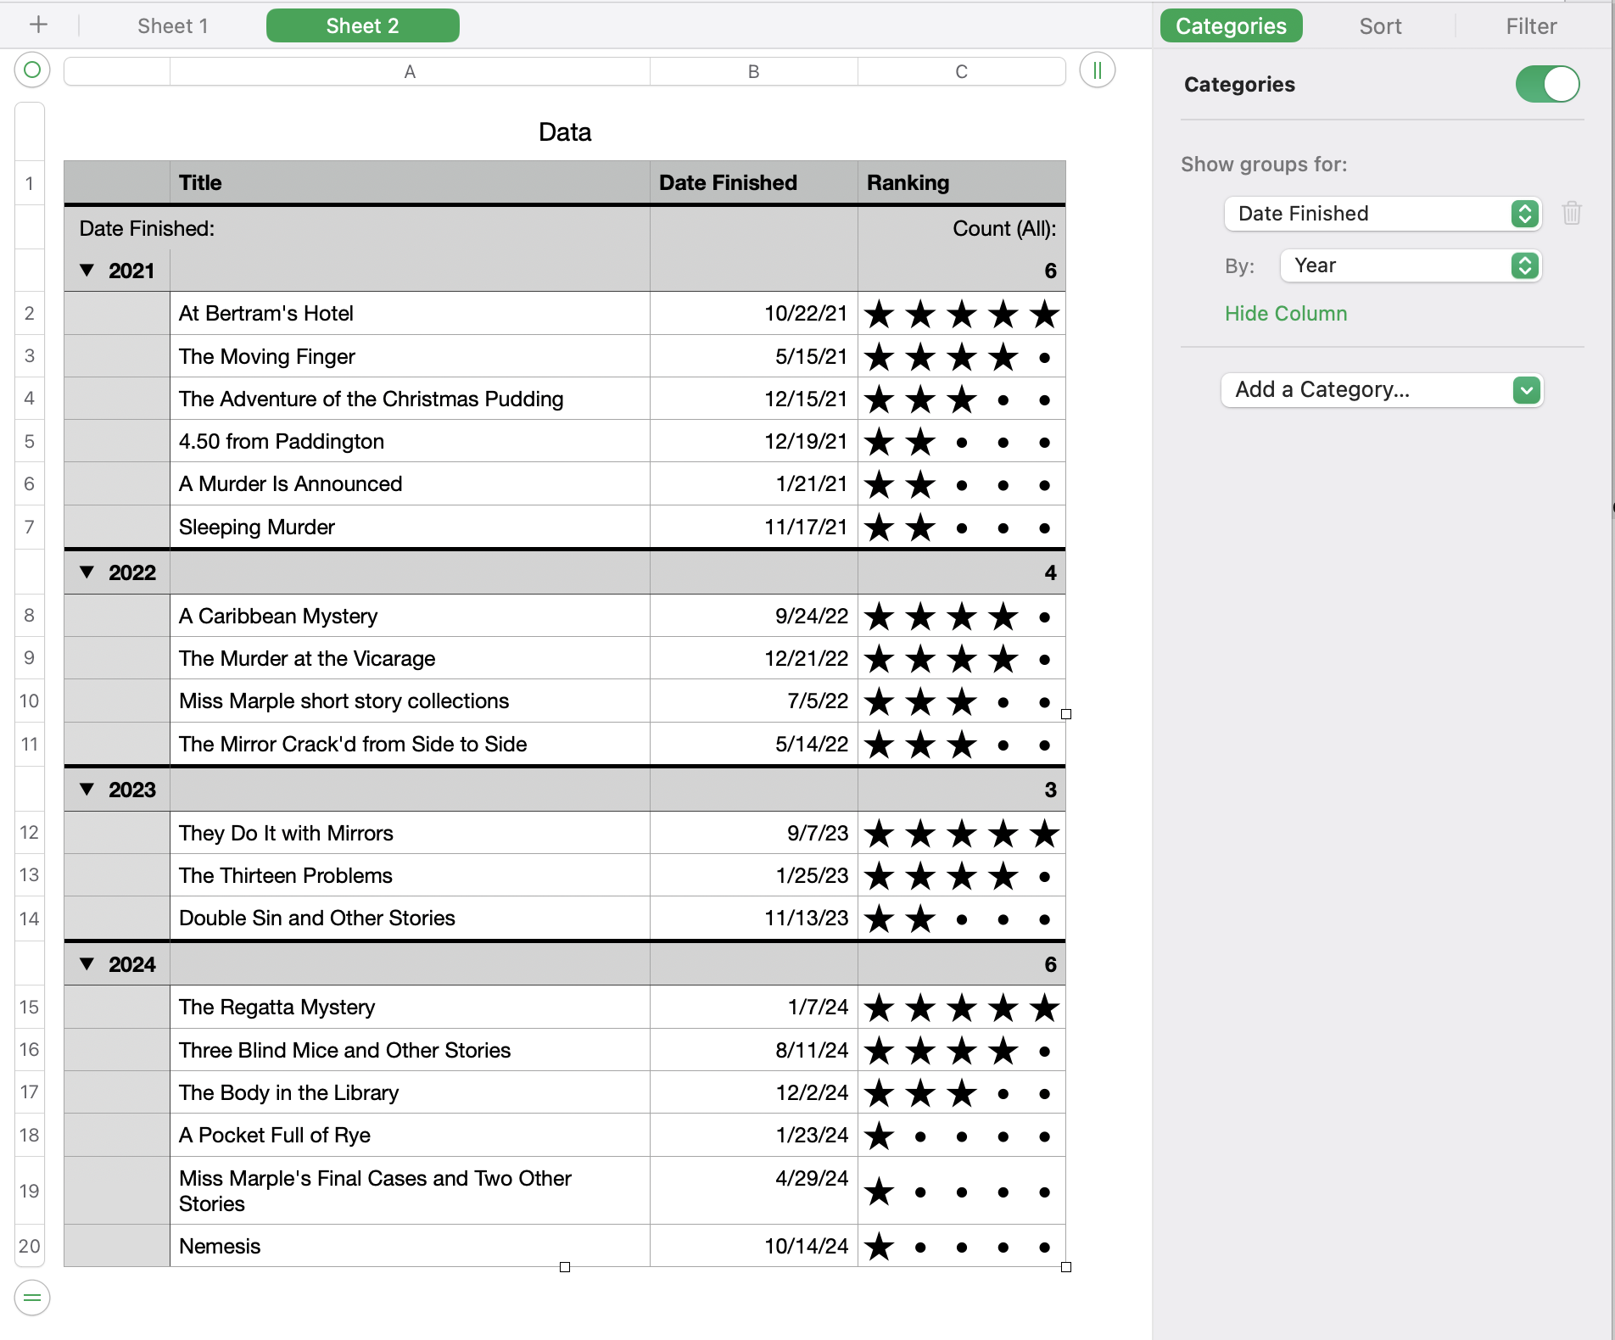Set star rating for A Pocket Full of Rye

point(962,1136)
